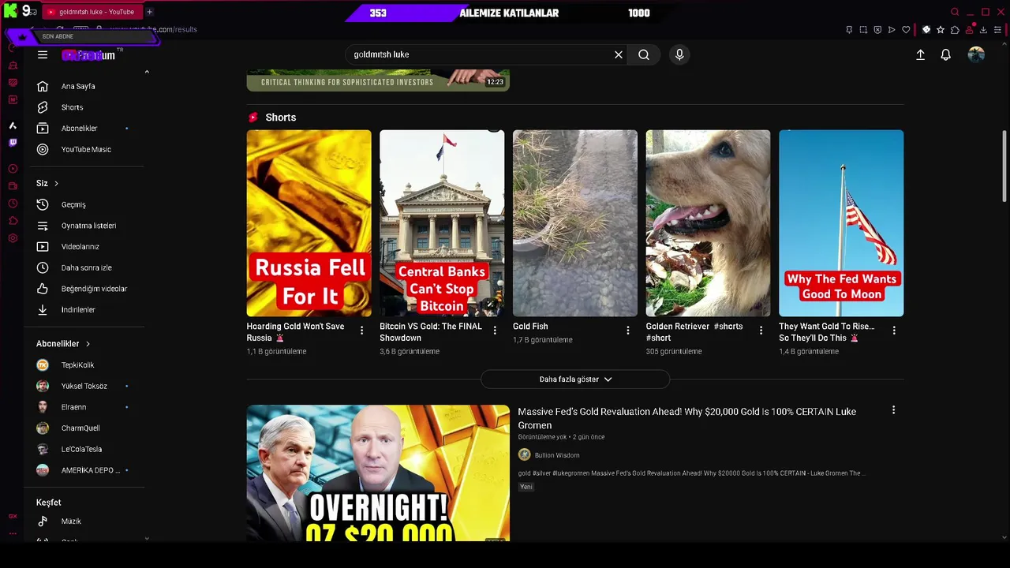Click the pin icon in browser toolbar
The image size is (1010, 568).
(x=849, y=30)
